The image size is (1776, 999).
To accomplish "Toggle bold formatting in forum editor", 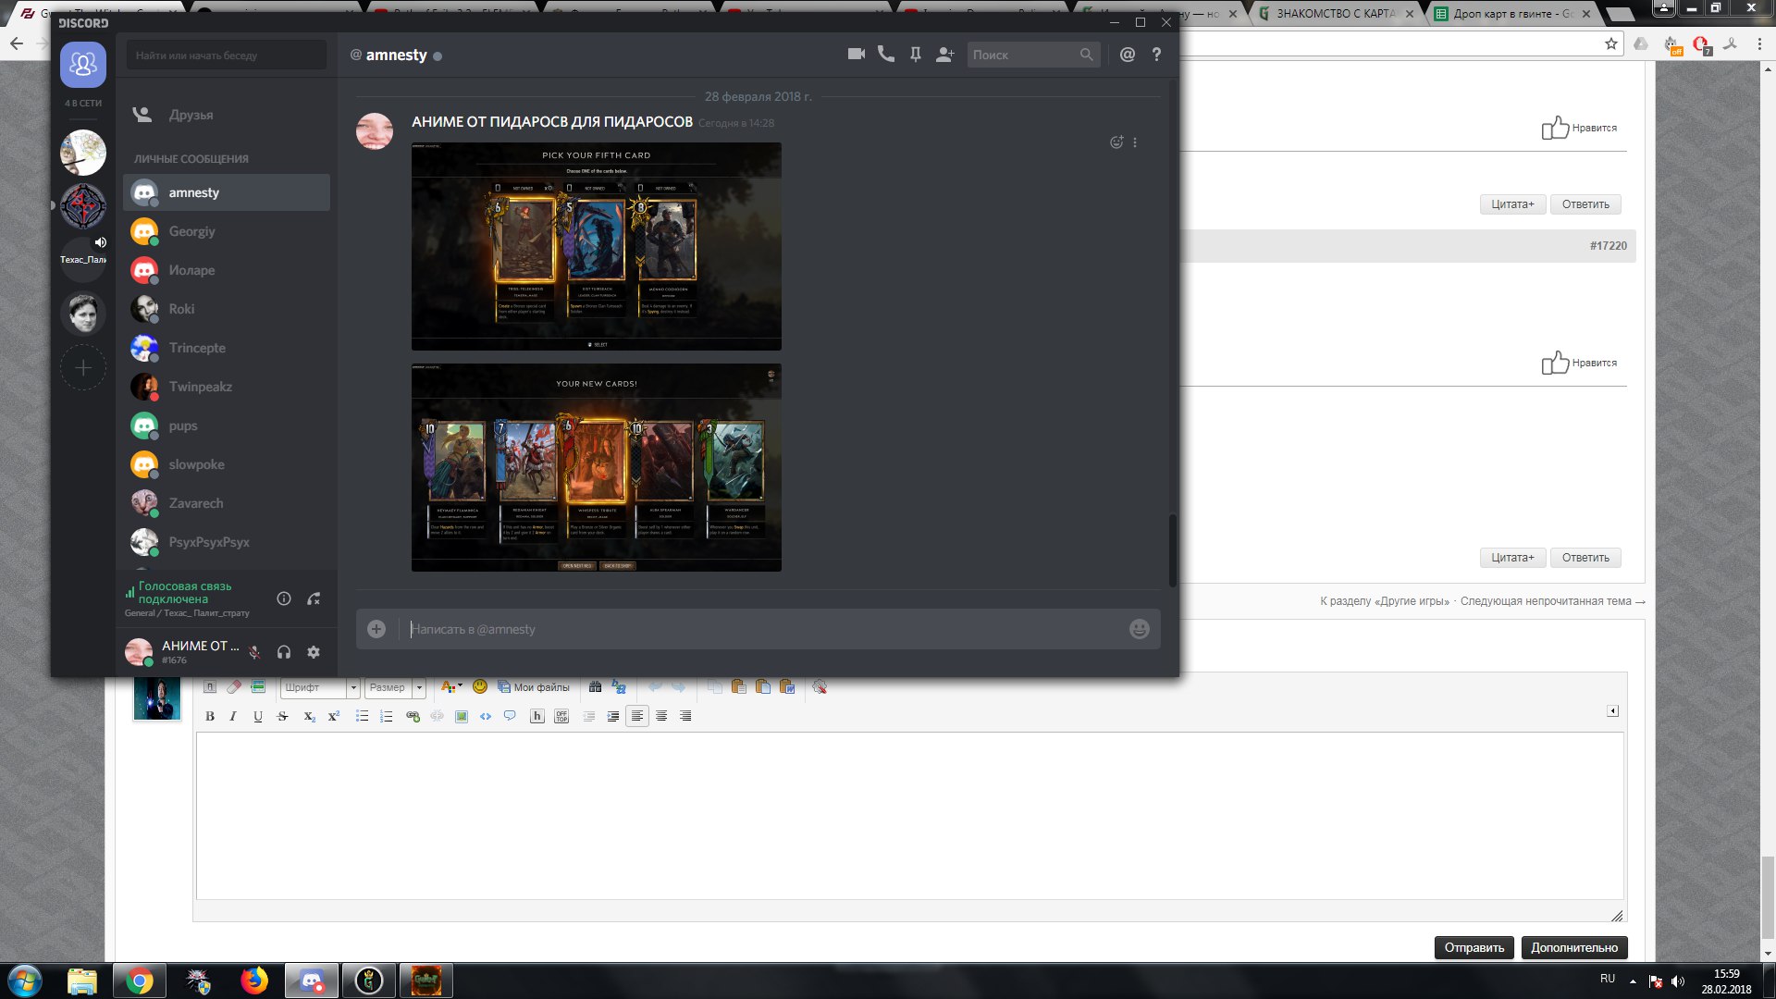I will (210, 716).
